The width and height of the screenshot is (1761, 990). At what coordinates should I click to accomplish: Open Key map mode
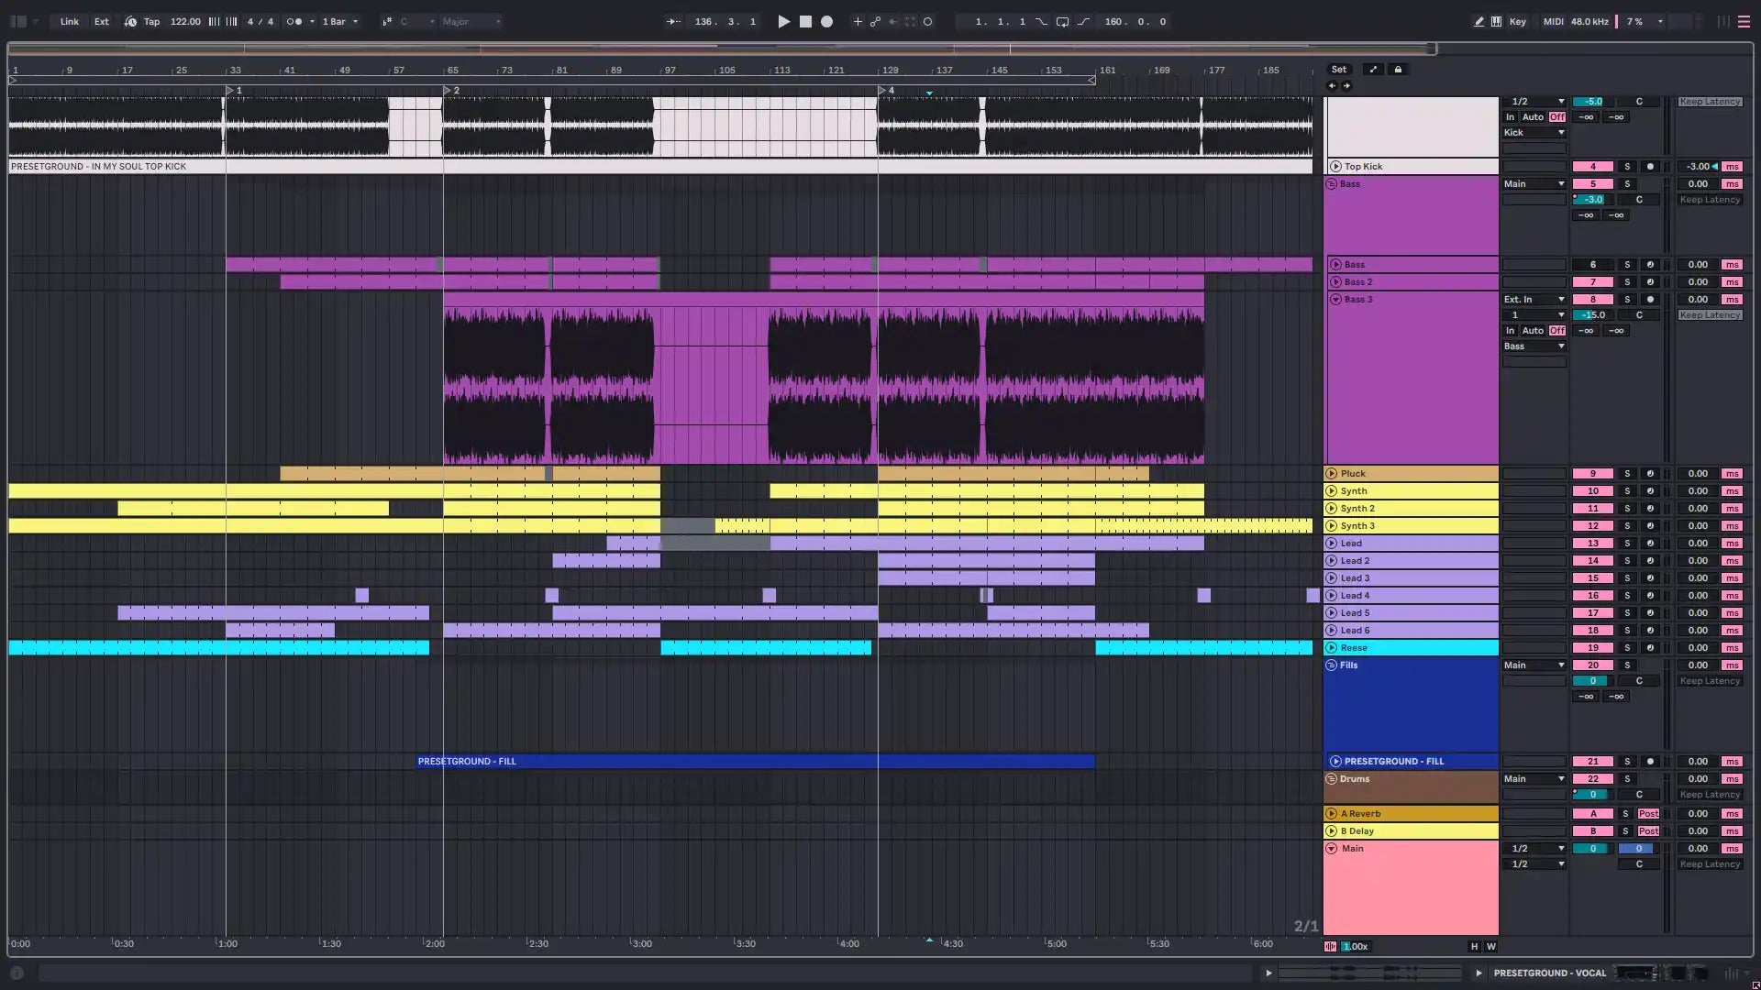pyautogui.click(x=1518, y=21)
